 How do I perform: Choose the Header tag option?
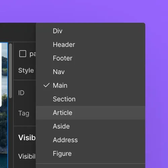pyautogui.click(x=90, y=45)
